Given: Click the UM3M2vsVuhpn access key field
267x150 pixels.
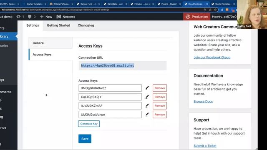Looking at the screenshot, I should point(110,115).
